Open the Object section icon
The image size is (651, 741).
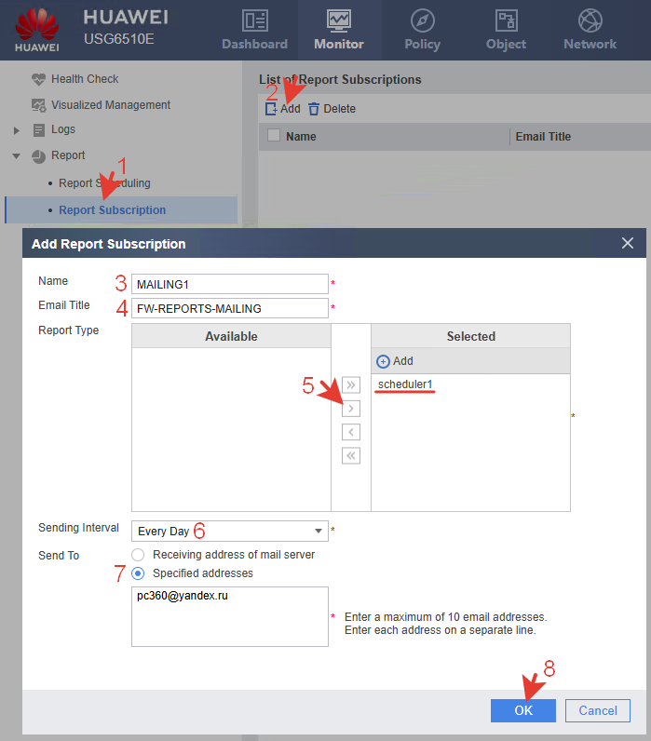(x=506, y=20)
